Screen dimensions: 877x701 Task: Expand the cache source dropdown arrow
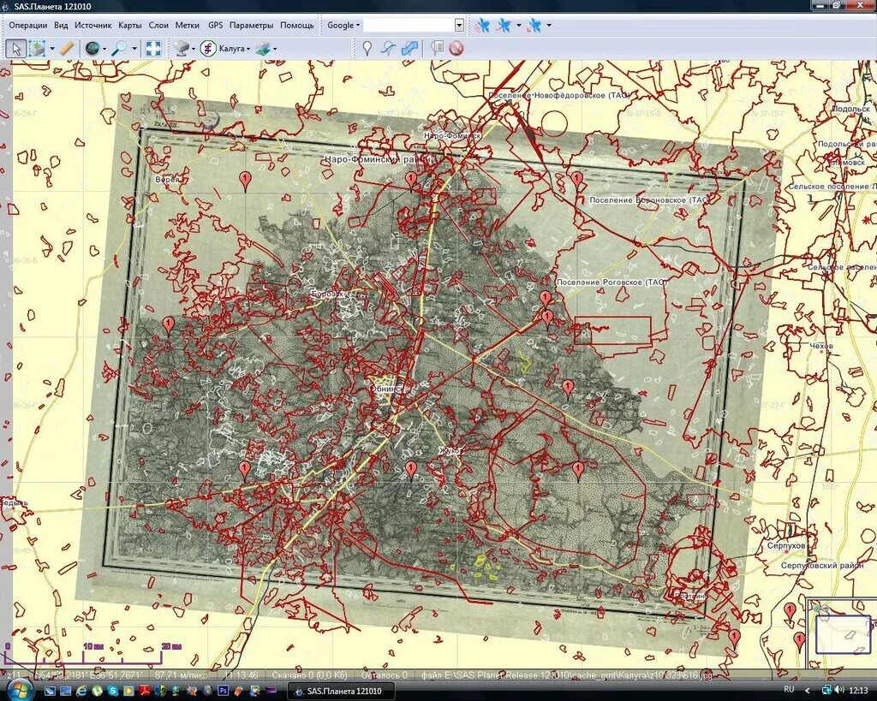pyautogui.click(x=194, y=49)
